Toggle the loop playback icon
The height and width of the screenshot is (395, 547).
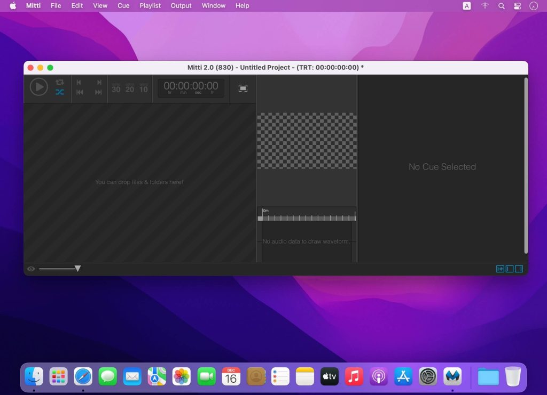click(x=60, y=82)
